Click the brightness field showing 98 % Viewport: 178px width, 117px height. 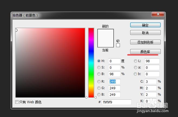click(x=114, y=74)
